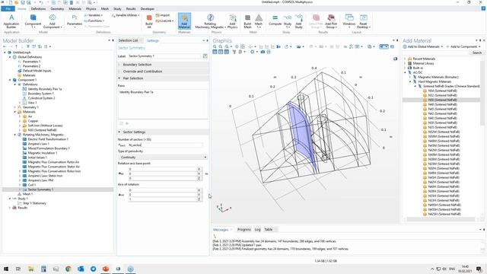
Task: Switch to the Physics ribbon tab
Action: [x=91, y=8]
